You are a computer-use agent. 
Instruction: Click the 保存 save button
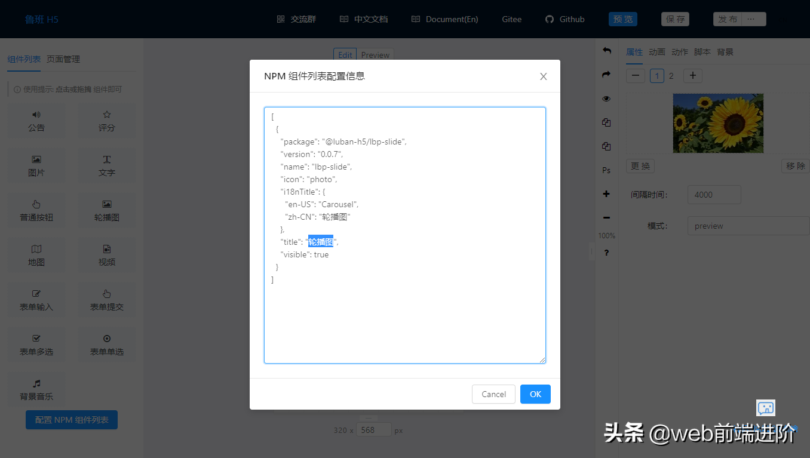point(675,19)
